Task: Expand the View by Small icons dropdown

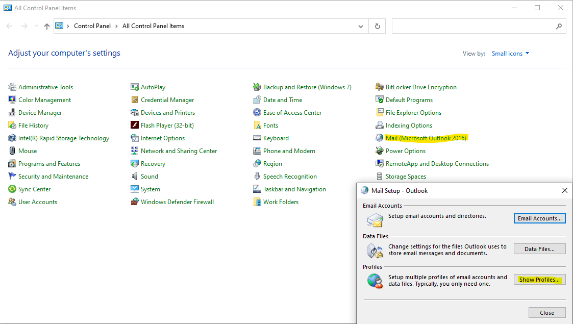Action: pos(510,54)
